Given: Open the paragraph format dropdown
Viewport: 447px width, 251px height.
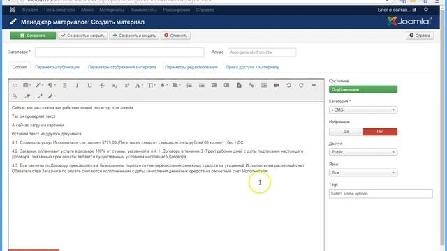Looking at the screenshot, I should (52, 85).
